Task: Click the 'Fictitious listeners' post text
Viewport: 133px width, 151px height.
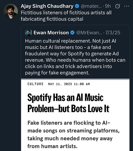Action: [66, 16]
